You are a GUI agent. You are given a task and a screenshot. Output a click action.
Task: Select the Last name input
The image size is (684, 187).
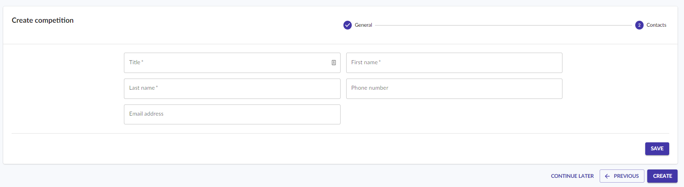[232, 89]
